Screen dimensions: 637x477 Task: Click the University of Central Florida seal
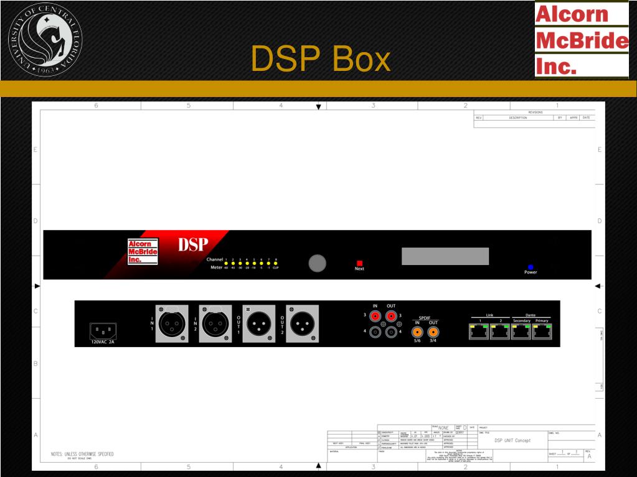45,39
